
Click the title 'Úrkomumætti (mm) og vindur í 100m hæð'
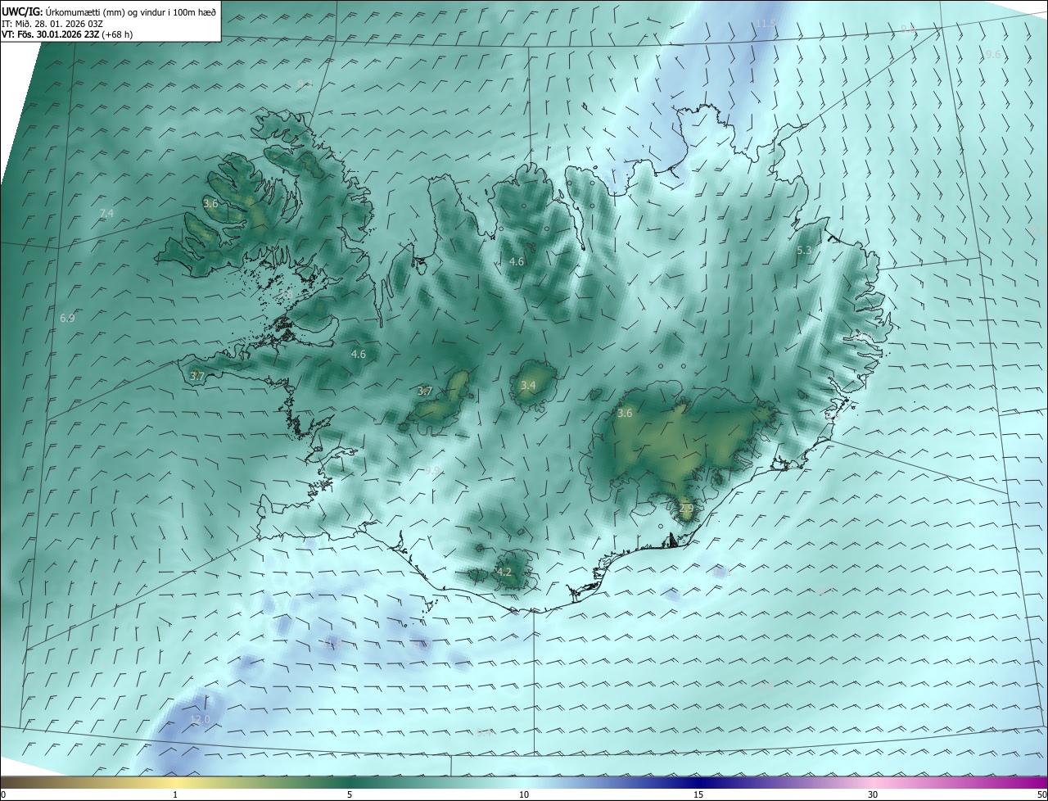tap(130, 11)
